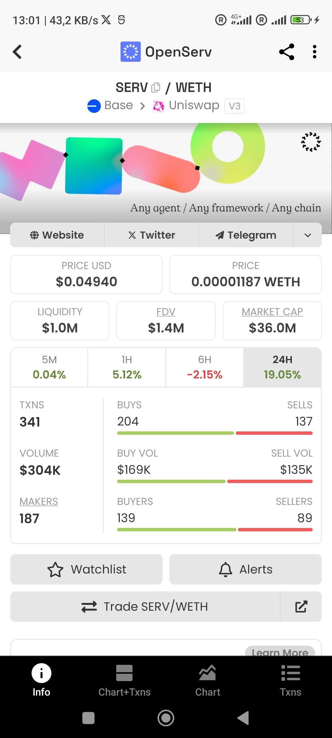Open trade in external window icon

point(301,606)
